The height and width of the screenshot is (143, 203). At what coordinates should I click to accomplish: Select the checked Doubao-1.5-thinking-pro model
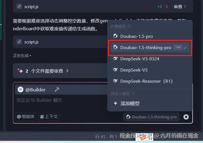150,47
